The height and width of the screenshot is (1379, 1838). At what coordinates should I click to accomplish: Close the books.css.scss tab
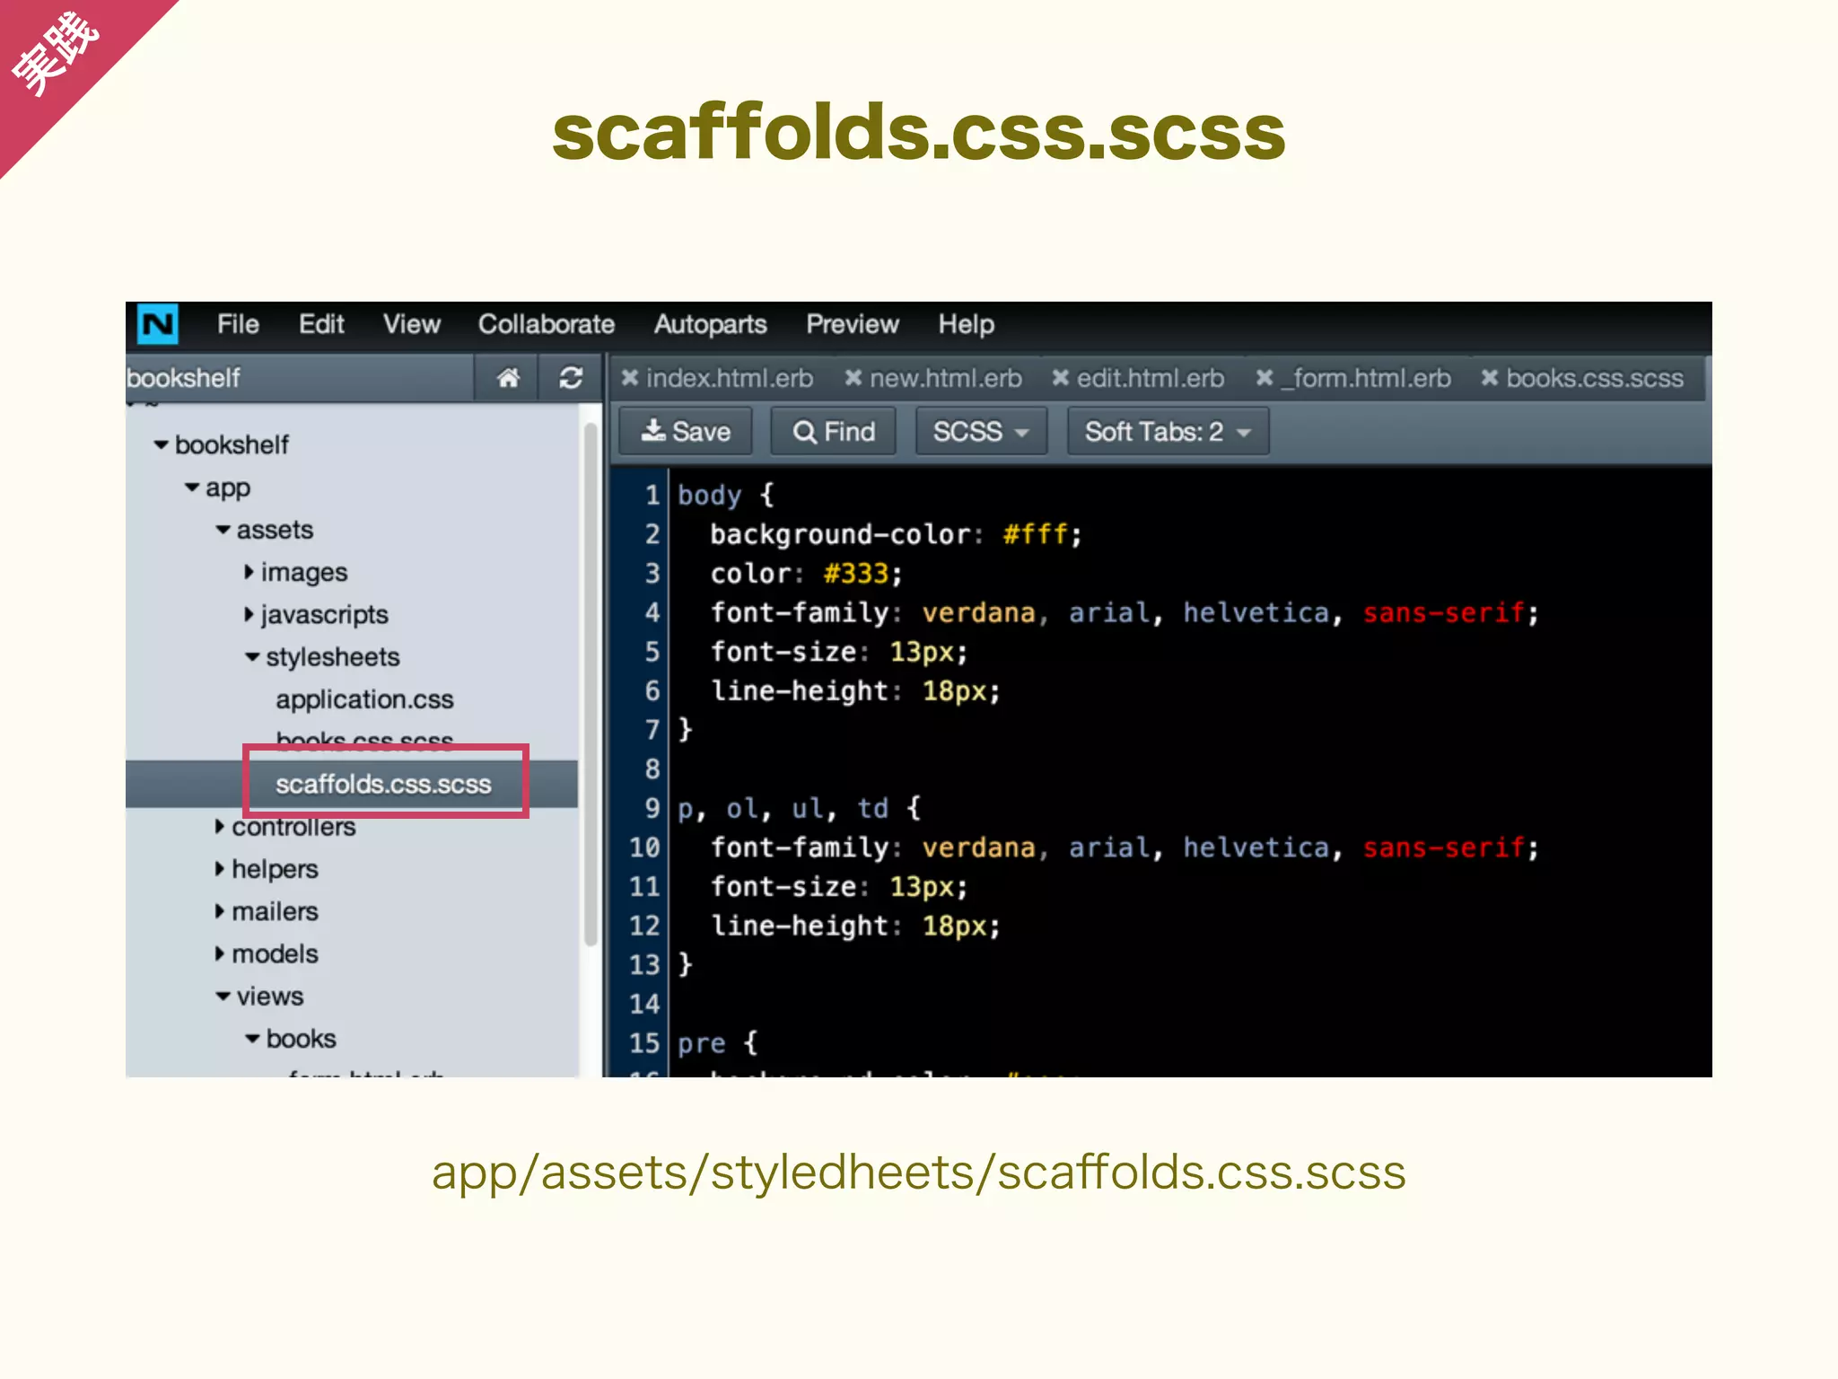coord(1490,378)
